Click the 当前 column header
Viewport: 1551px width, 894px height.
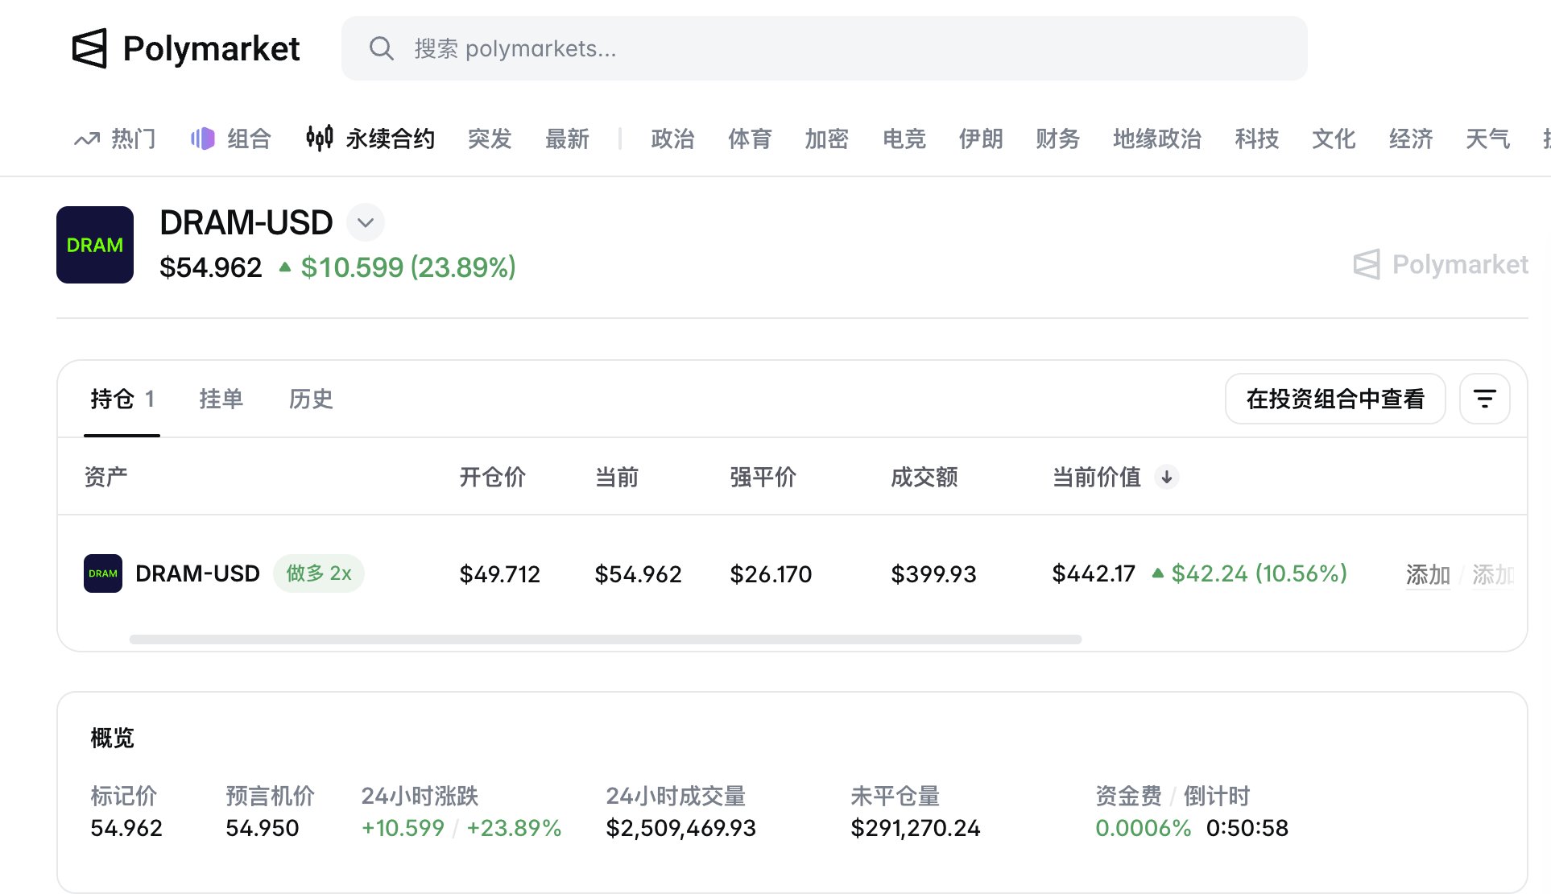coord(617,477)
